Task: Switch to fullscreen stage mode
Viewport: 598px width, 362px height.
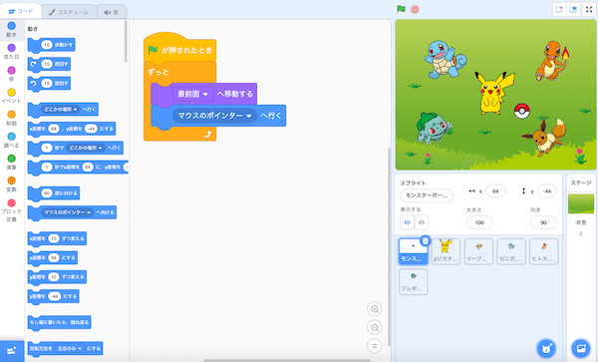Action: [589, 10]
